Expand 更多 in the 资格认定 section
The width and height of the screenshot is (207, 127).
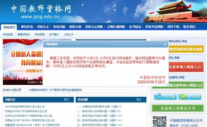tap(68, 100)
